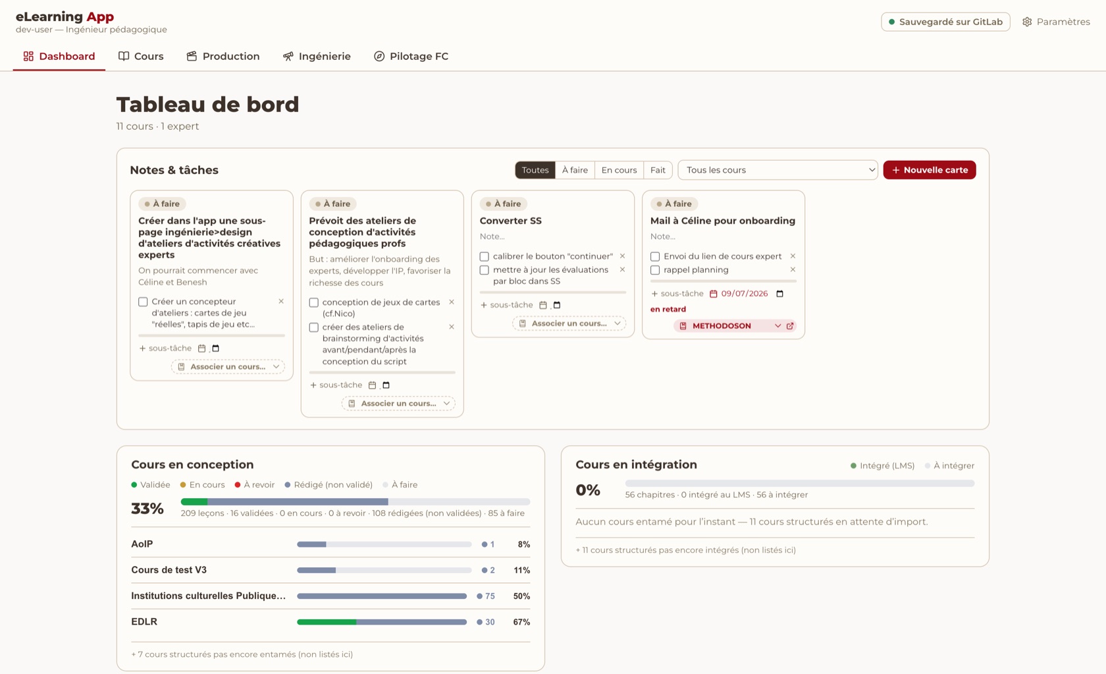Check 'calibrer le bouton continuer' subtask
Image resolution: width=1106 pixels, height=674 pixels.
[x=485, y=256]
